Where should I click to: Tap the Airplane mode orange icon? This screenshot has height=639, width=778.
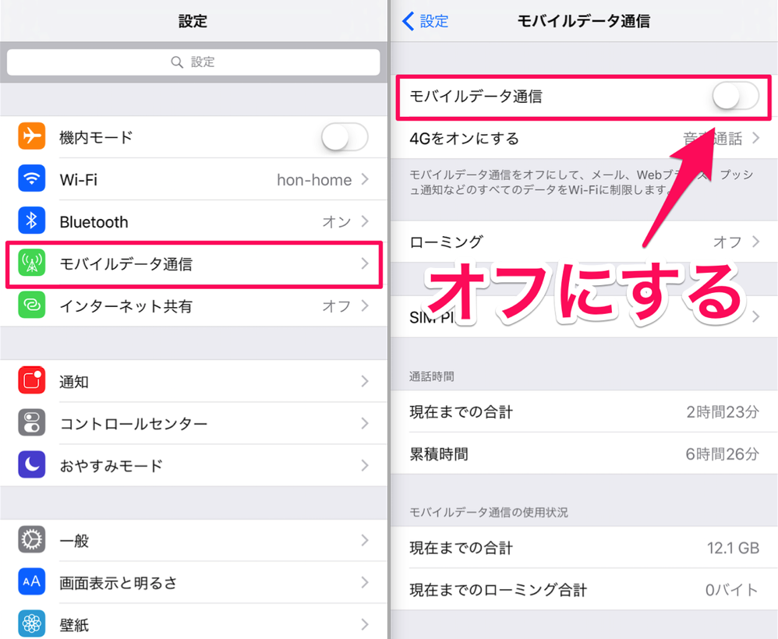pos(32,136)
